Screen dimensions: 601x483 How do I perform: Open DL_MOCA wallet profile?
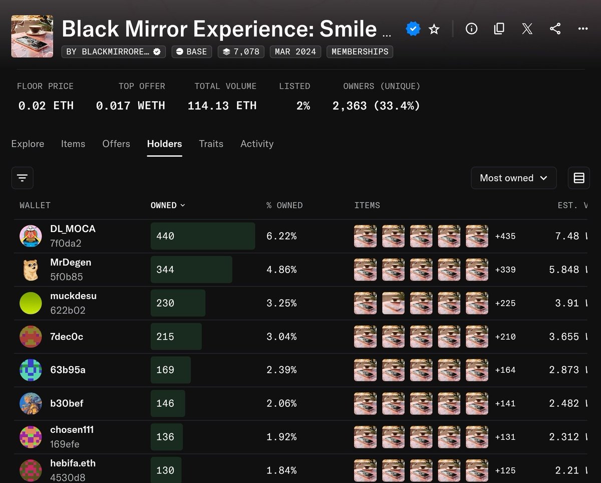73,229
